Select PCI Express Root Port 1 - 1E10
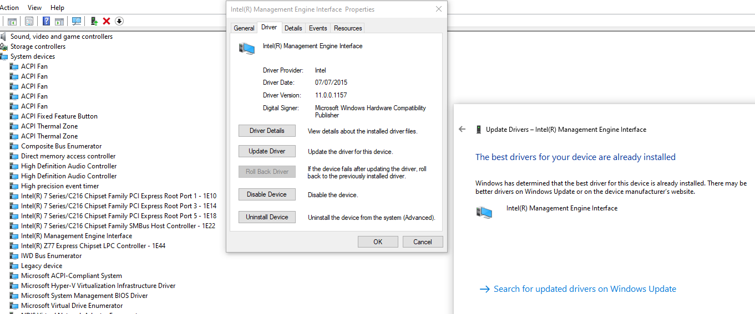The width and height of the screenshot is (755, 314). click(119, 196)
